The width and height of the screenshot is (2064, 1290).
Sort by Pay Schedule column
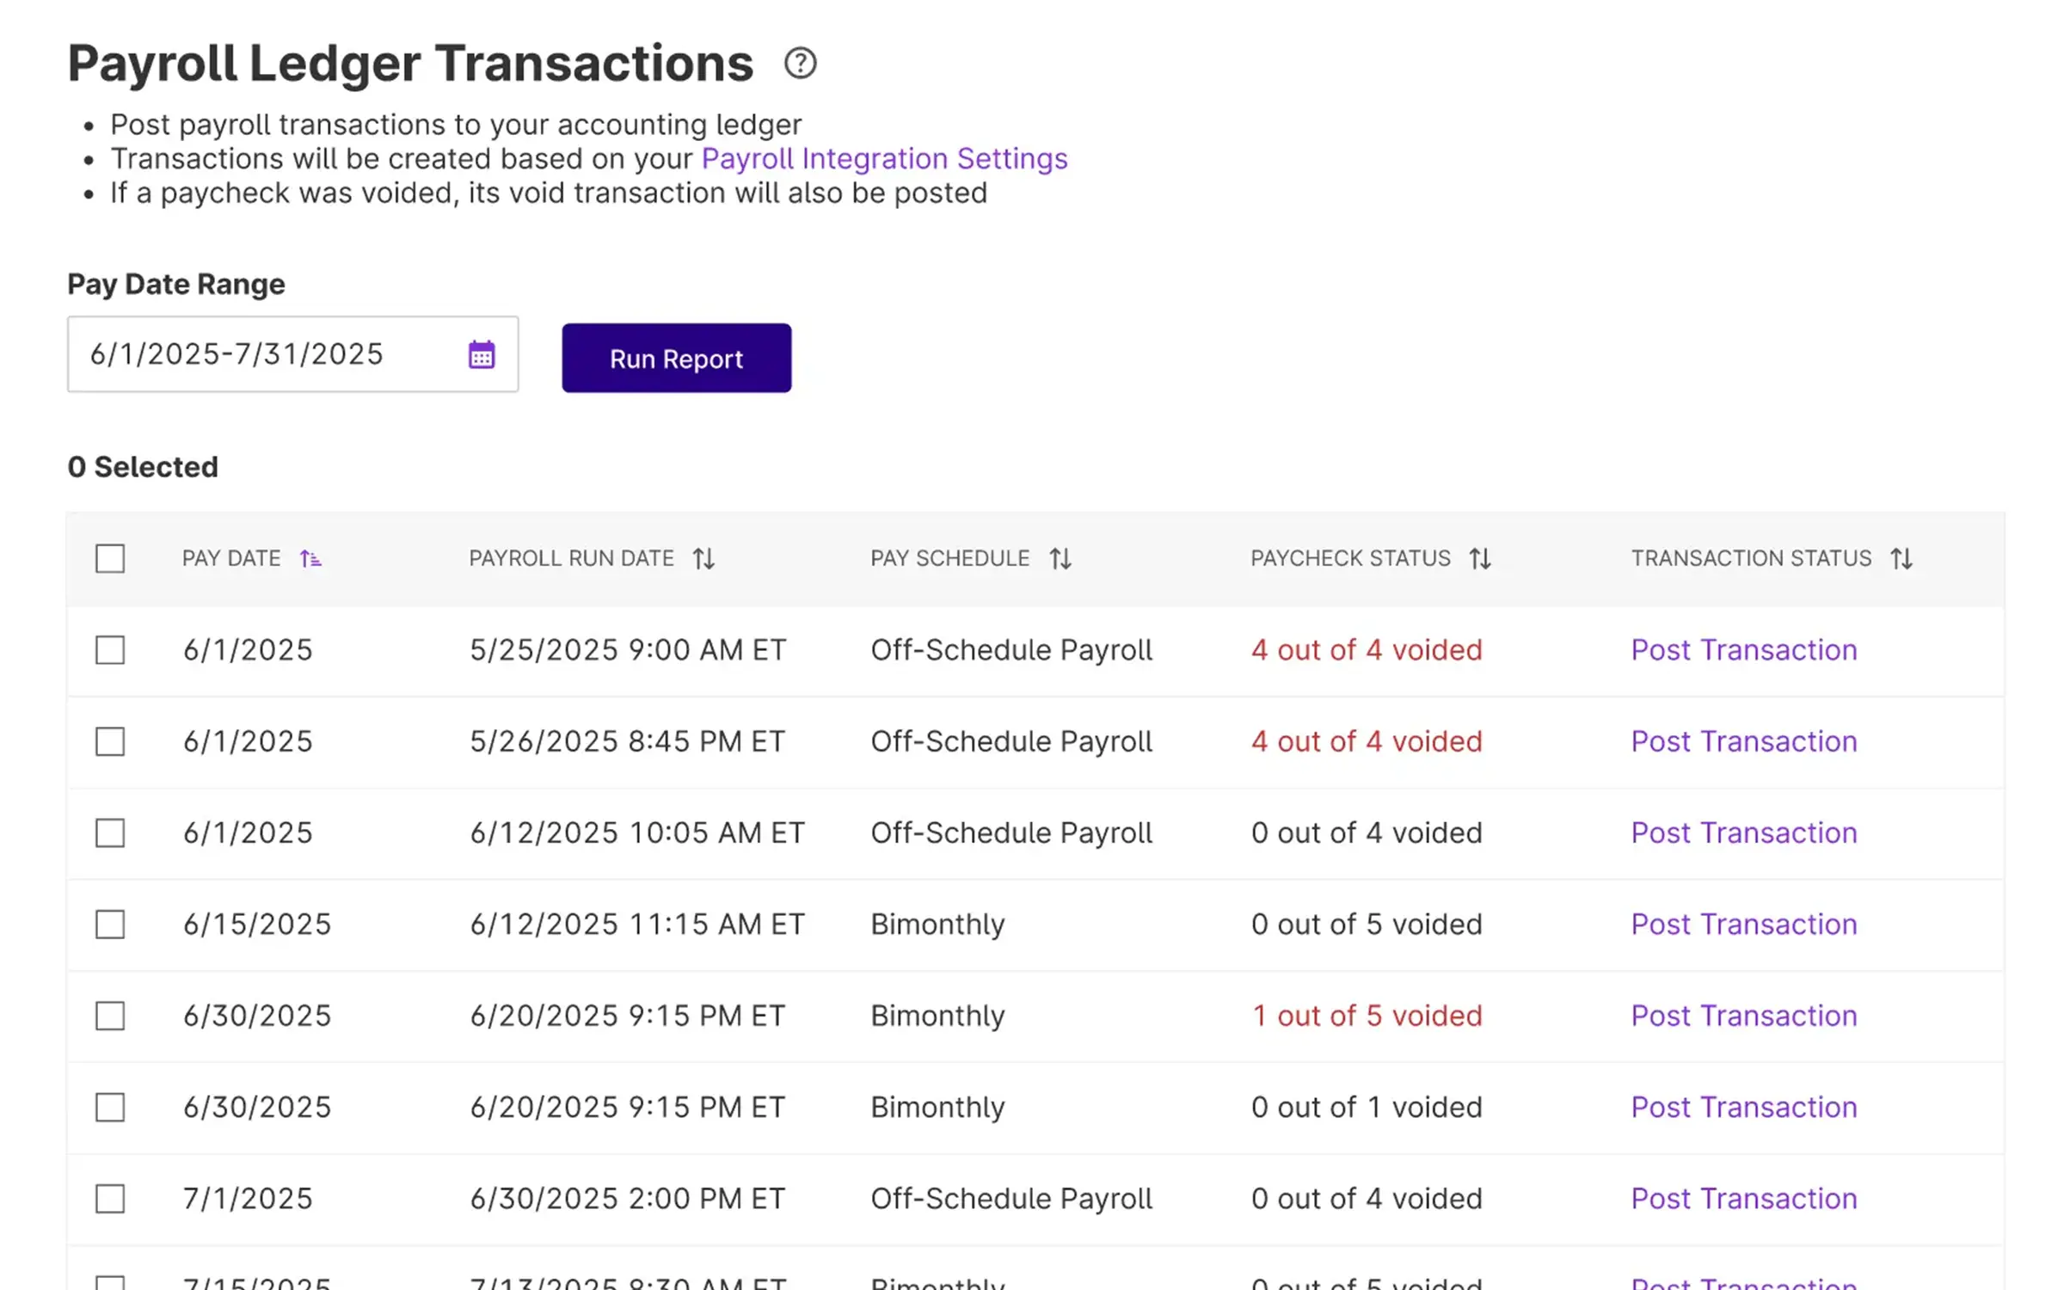pyautogui.click(x=1060, y=559)
